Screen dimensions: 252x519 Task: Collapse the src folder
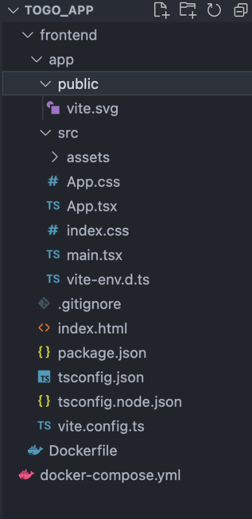[x=46, y=133]
